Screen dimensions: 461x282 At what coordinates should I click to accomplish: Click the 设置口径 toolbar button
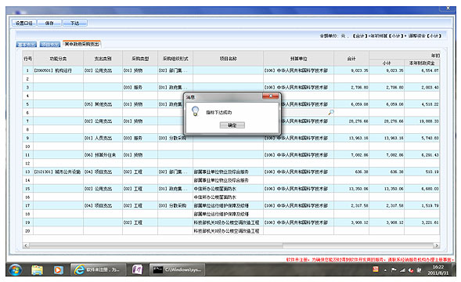[x=23, y=23]
